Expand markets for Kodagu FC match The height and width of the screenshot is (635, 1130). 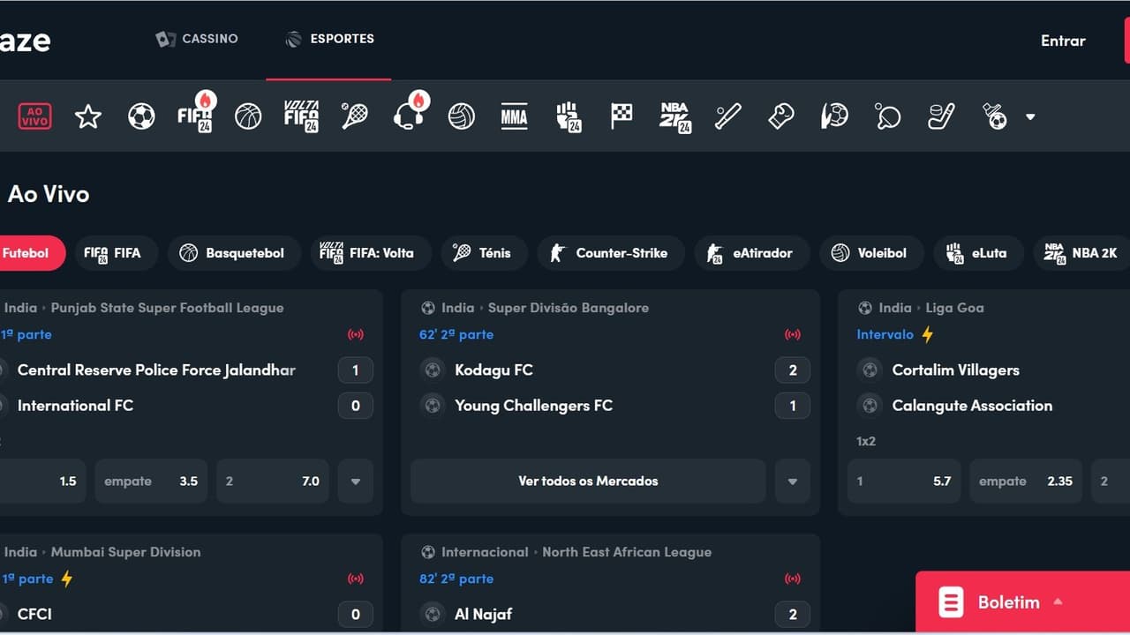(x=792, y=482)
